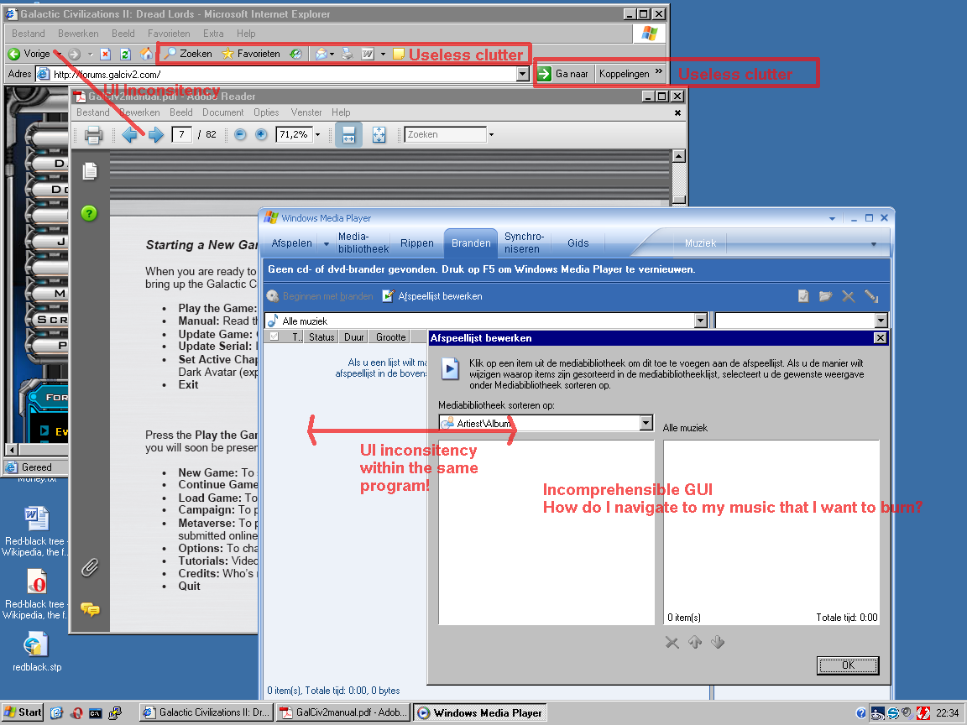This screenshot has height=725, width=967.
Task: Open the Internet Explorer address bar dropdown
Action: click(x=523, y=74)
